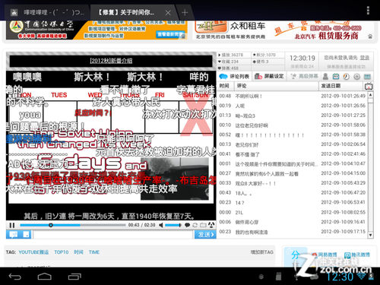This screenshot has height=285, width=380.
Task: Share to 网易微博
Action: pos(325,255)
